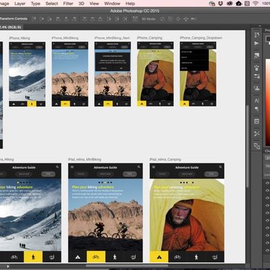Viewport: 270px width, 270px height.
Task: Select 'Adventure Guide' title in iPad_retina_Camping
Action: [187, 167]
